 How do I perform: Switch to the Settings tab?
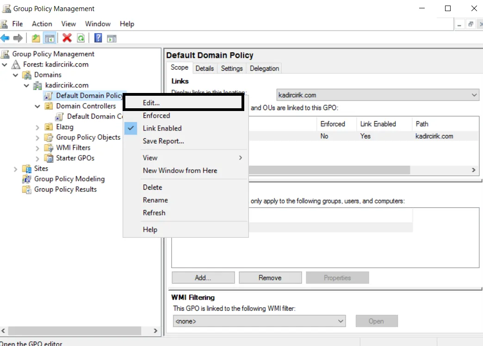tap(232, 68)
